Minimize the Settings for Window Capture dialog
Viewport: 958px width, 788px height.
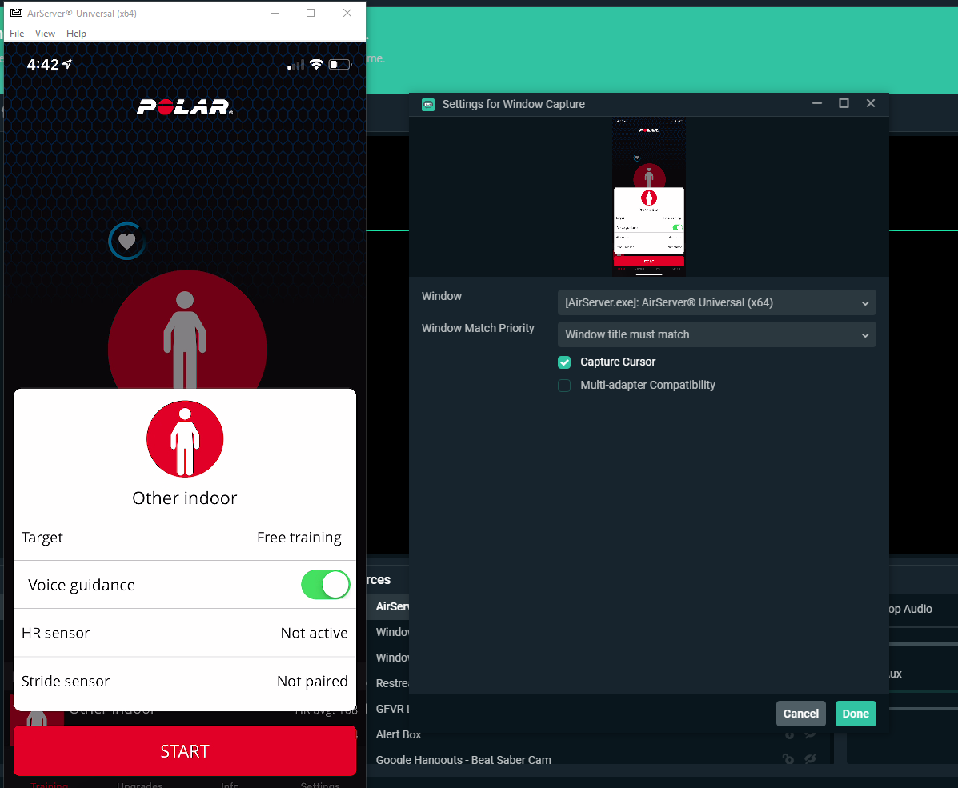point(817,103)
